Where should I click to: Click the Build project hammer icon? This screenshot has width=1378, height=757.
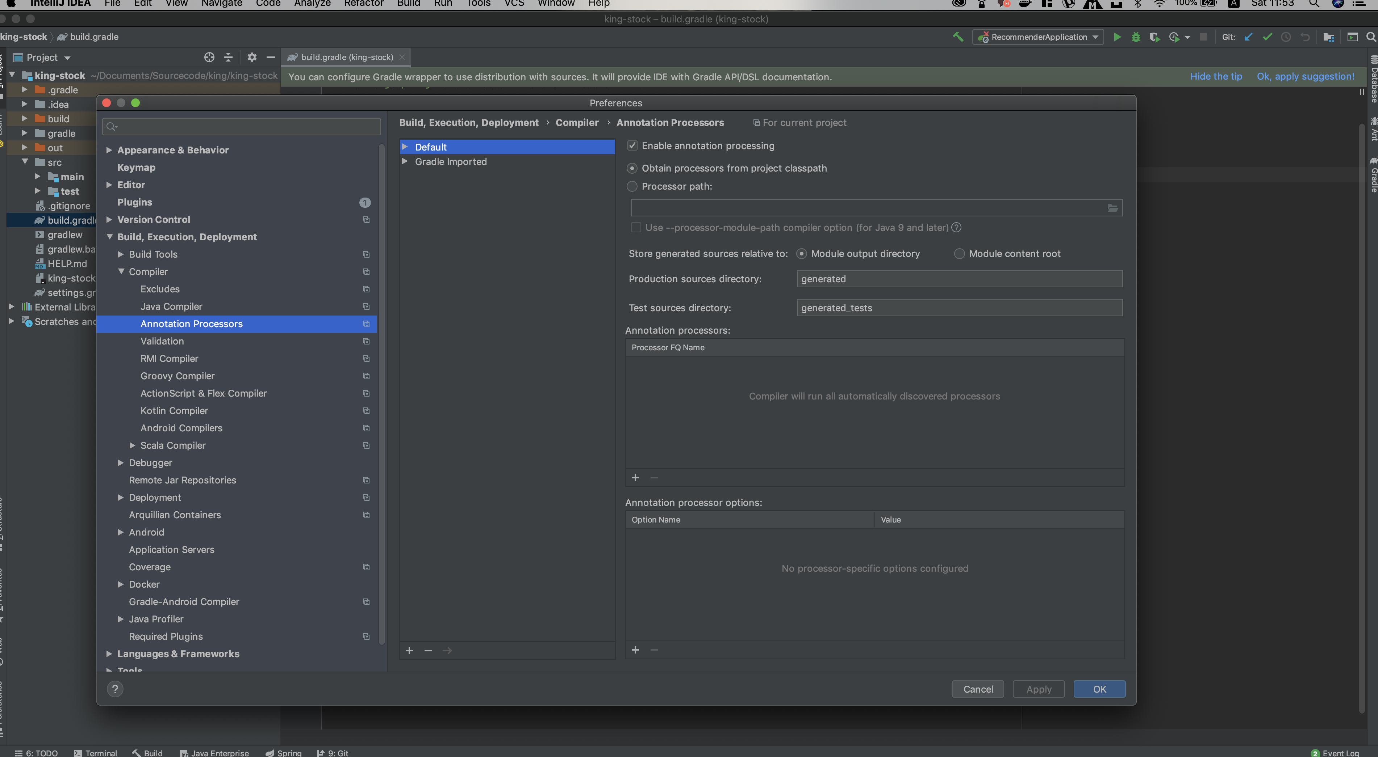pos(958,37)
